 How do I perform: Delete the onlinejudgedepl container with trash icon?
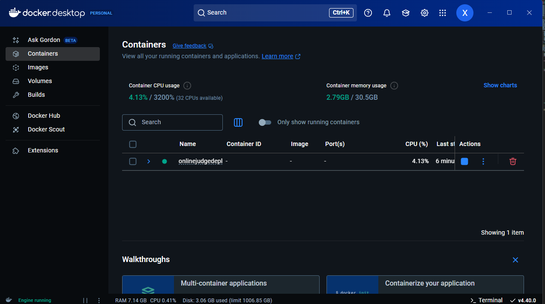pos(513,161)
